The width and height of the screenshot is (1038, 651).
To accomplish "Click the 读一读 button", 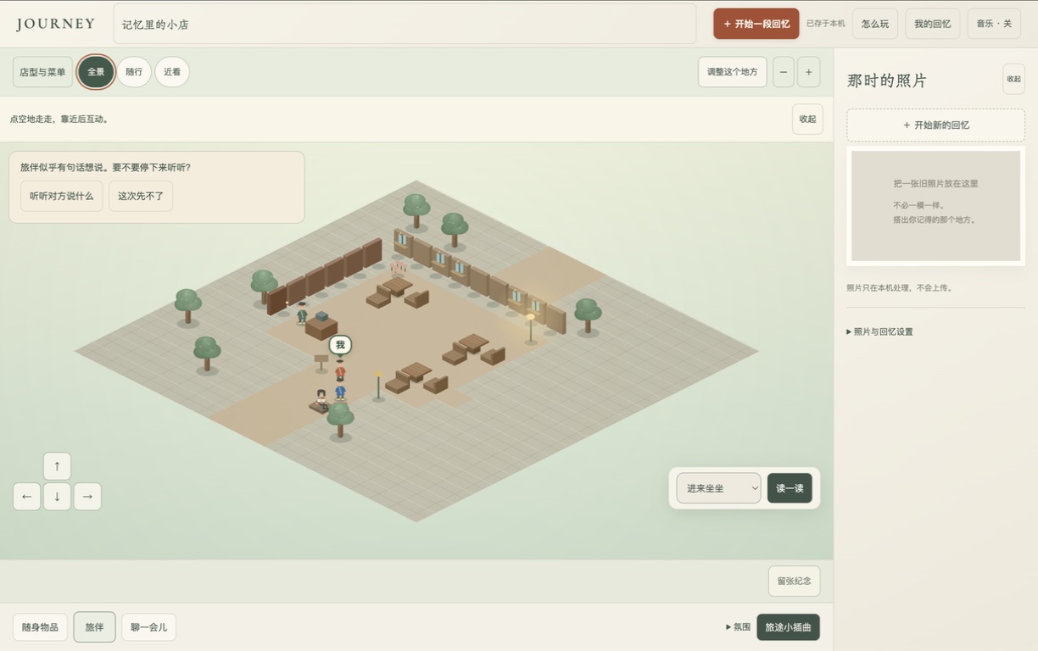I will pyautogui.click(x=790, y=488).
